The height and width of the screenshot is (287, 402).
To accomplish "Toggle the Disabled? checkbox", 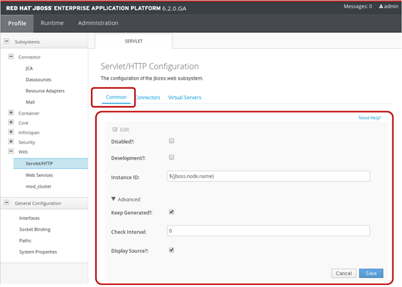I will [171, 140].
